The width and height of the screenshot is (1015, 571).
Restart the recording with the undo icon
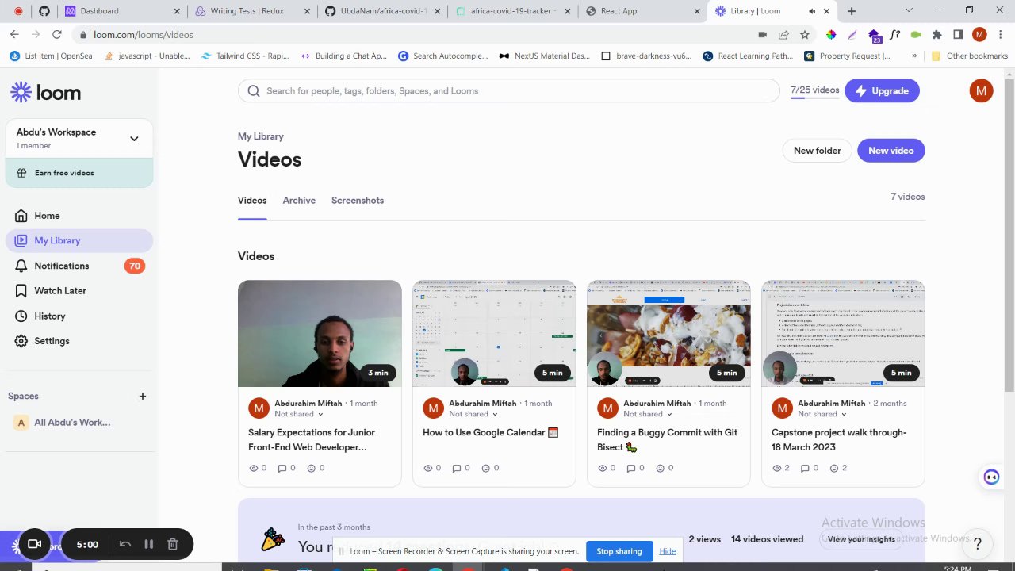[124, 544]
